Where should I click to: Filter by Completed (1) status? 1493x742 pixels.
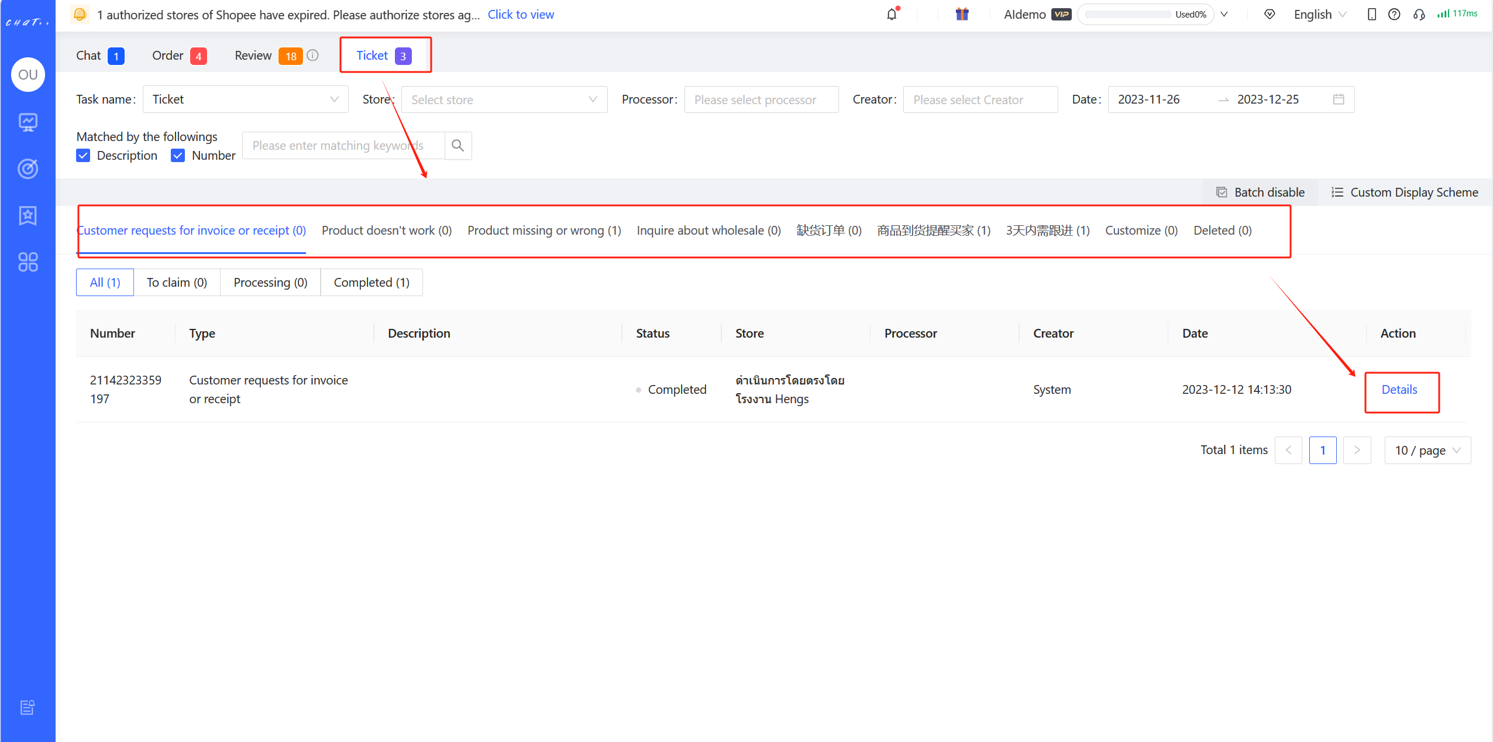point(371,283)
